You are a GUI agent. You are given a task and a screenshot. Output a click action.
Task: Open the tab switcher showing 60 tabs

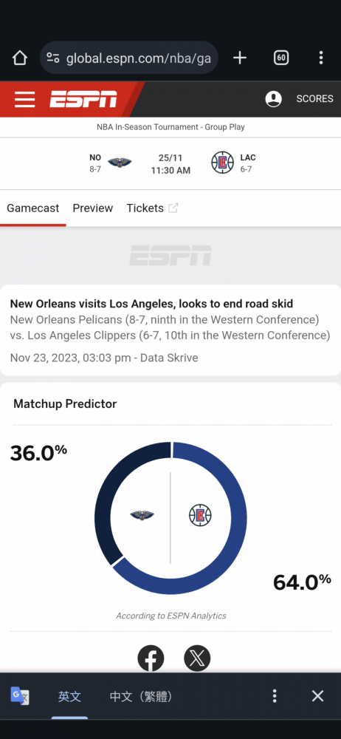280,58
